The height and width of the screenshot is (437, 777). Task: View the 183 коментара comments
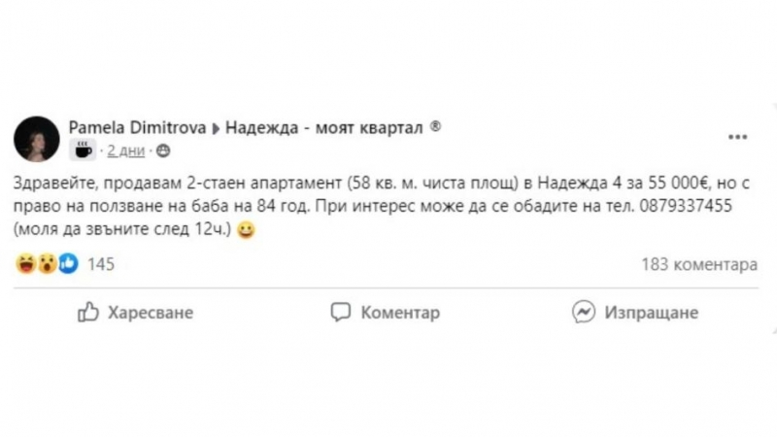click(699, 264)
